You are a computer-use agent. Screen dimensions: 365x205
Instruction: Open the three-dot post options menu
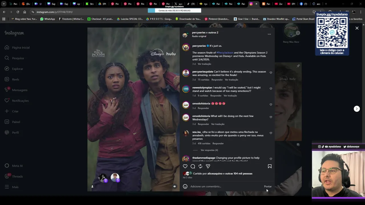(x=269, y=34)
